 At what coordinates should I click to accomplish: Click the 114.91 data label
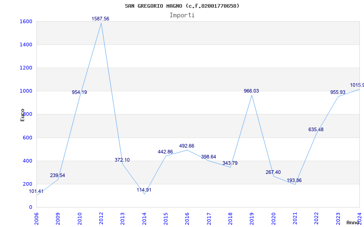click(144, 190)
